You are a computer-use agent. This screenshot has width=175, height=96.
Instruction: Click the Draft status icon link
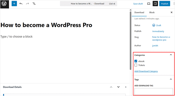[157, 25]
